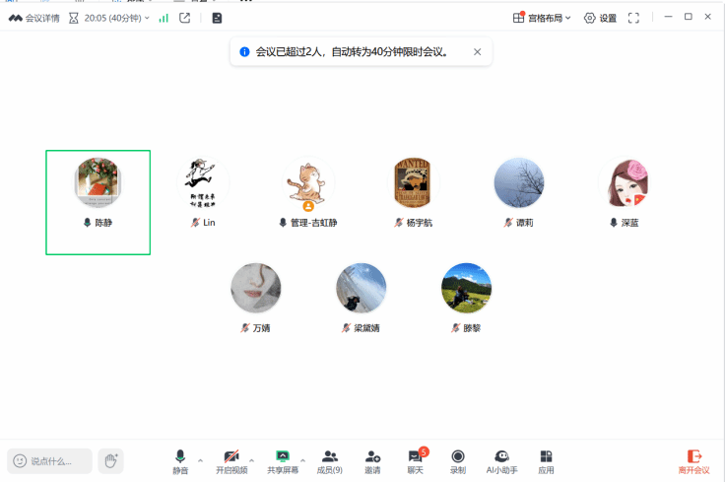
Task: Click the network signal strength icon
Action: coord(164,18)
